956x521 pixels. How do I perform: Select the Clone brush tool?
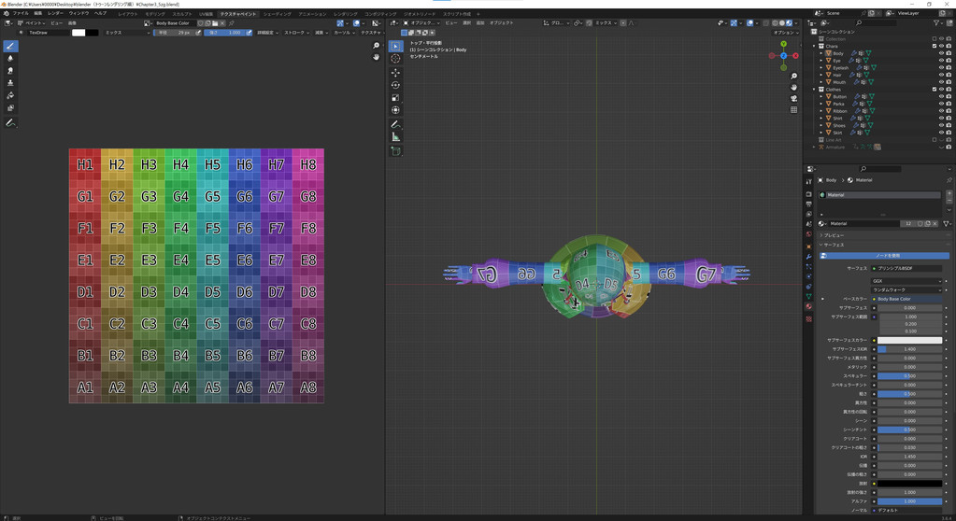pyautogui.click(x=10, y=83)
